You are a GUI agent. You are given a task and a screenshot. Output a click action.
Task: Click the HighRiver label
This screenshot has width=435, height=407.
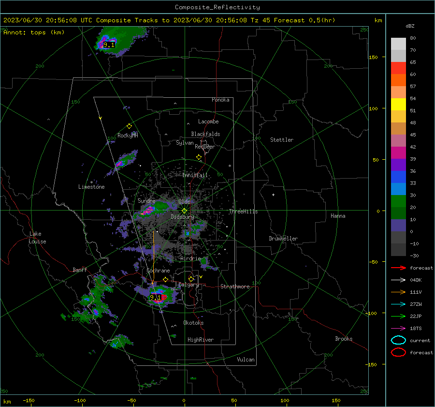click(201, 340)
